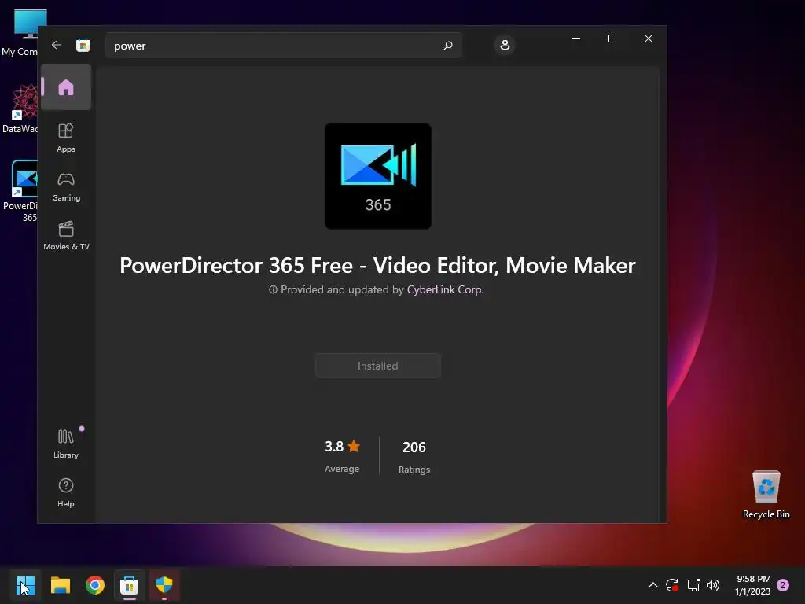Launch Google Chrome from the taskbar
Screen dimensions: 805x604
click(95, 585)
